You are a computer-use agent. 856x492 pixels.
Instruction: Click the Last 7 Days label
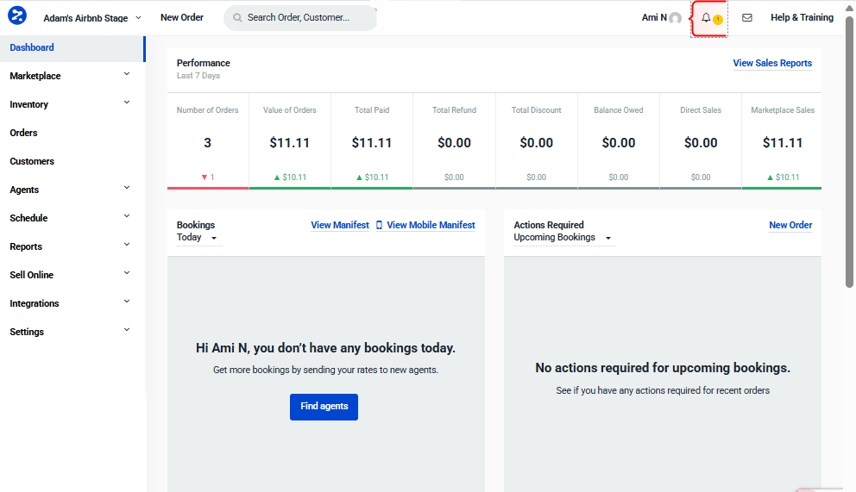[198, 76]
